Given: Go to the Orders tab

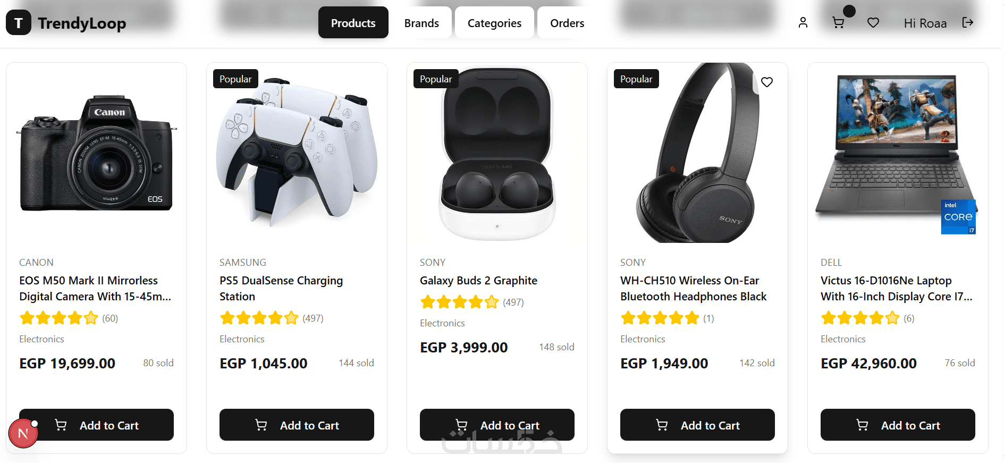Looking at the screenshot, I should [567, 23].
